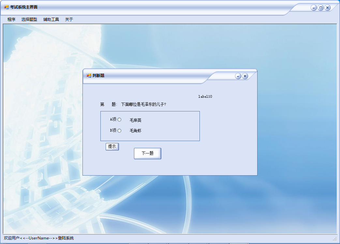Click the 提示 hint button
Screen dimensions: 340x244
point(112,147)
